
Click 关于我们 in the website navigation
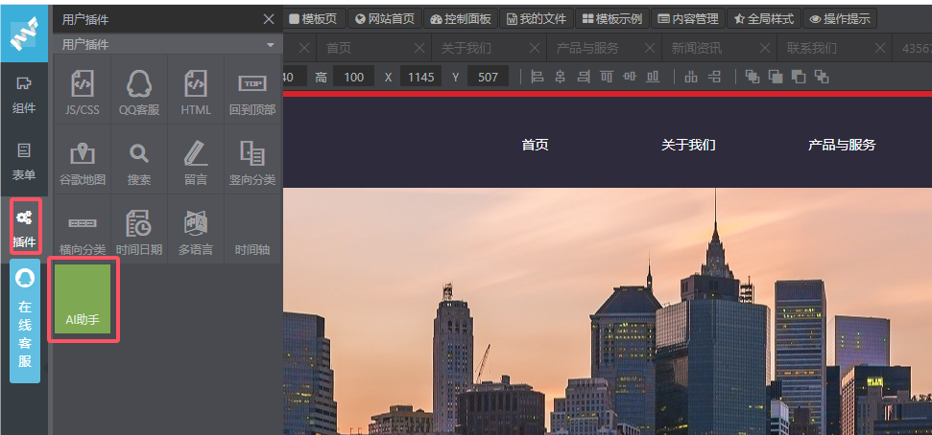tap(688, 145)
